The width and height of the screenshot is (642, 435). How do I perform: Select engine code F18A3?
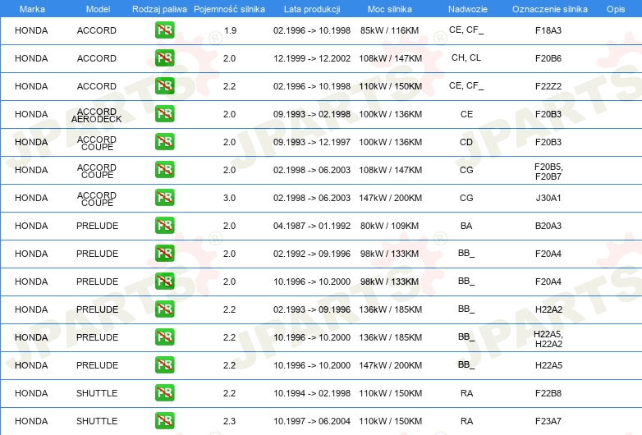click(x=548, y=30)
